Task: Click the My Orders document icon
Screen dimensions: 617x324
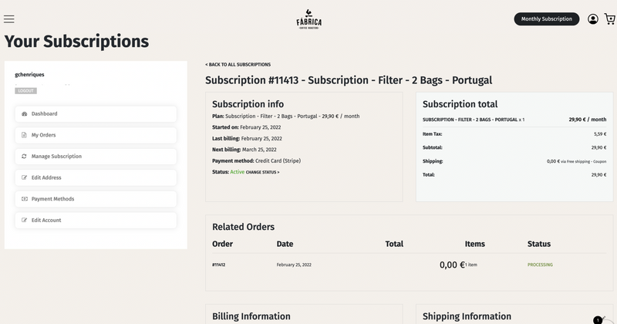Action: click(25, 135)
